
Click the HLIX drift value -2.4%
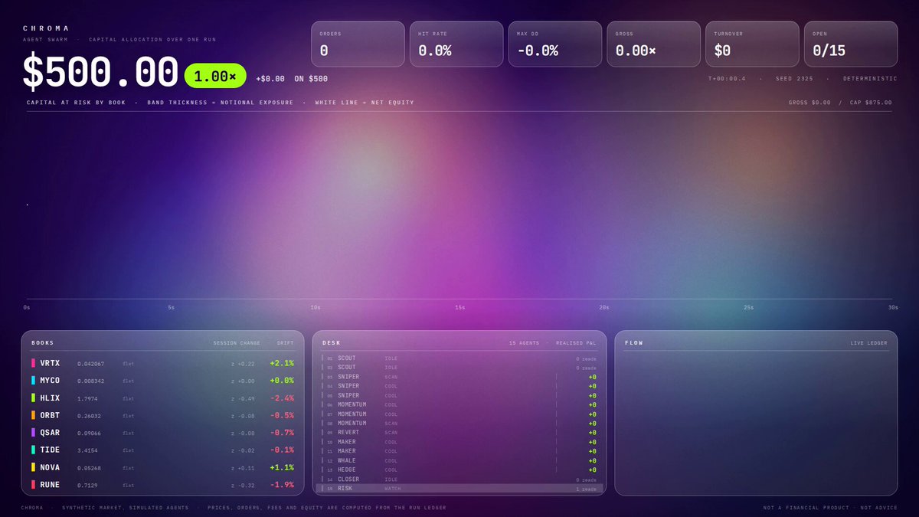point(281,398)
